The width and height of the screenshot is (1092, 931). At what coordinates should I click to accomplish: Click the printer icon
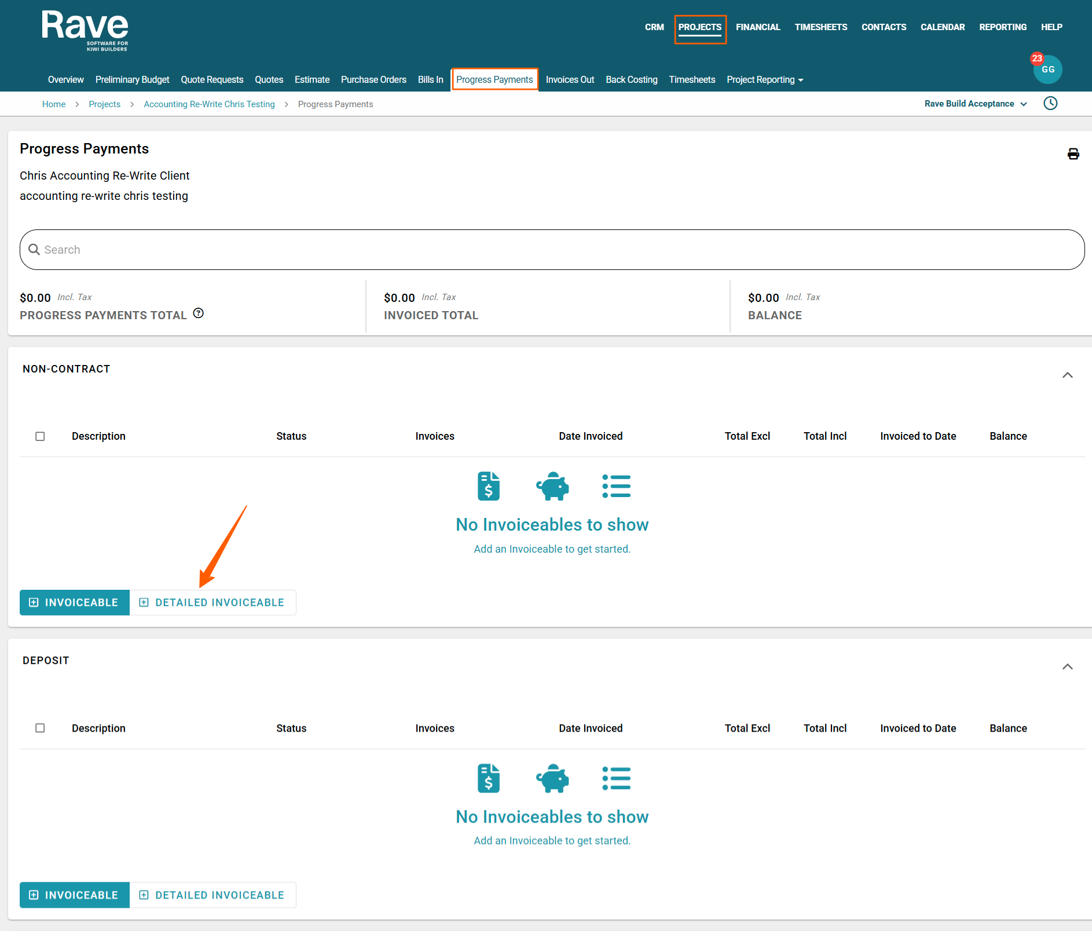point(1073,154)
